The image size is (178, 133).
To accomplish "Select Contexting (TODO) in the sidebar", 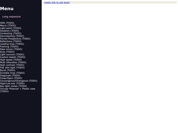I will tap(11, 33).
